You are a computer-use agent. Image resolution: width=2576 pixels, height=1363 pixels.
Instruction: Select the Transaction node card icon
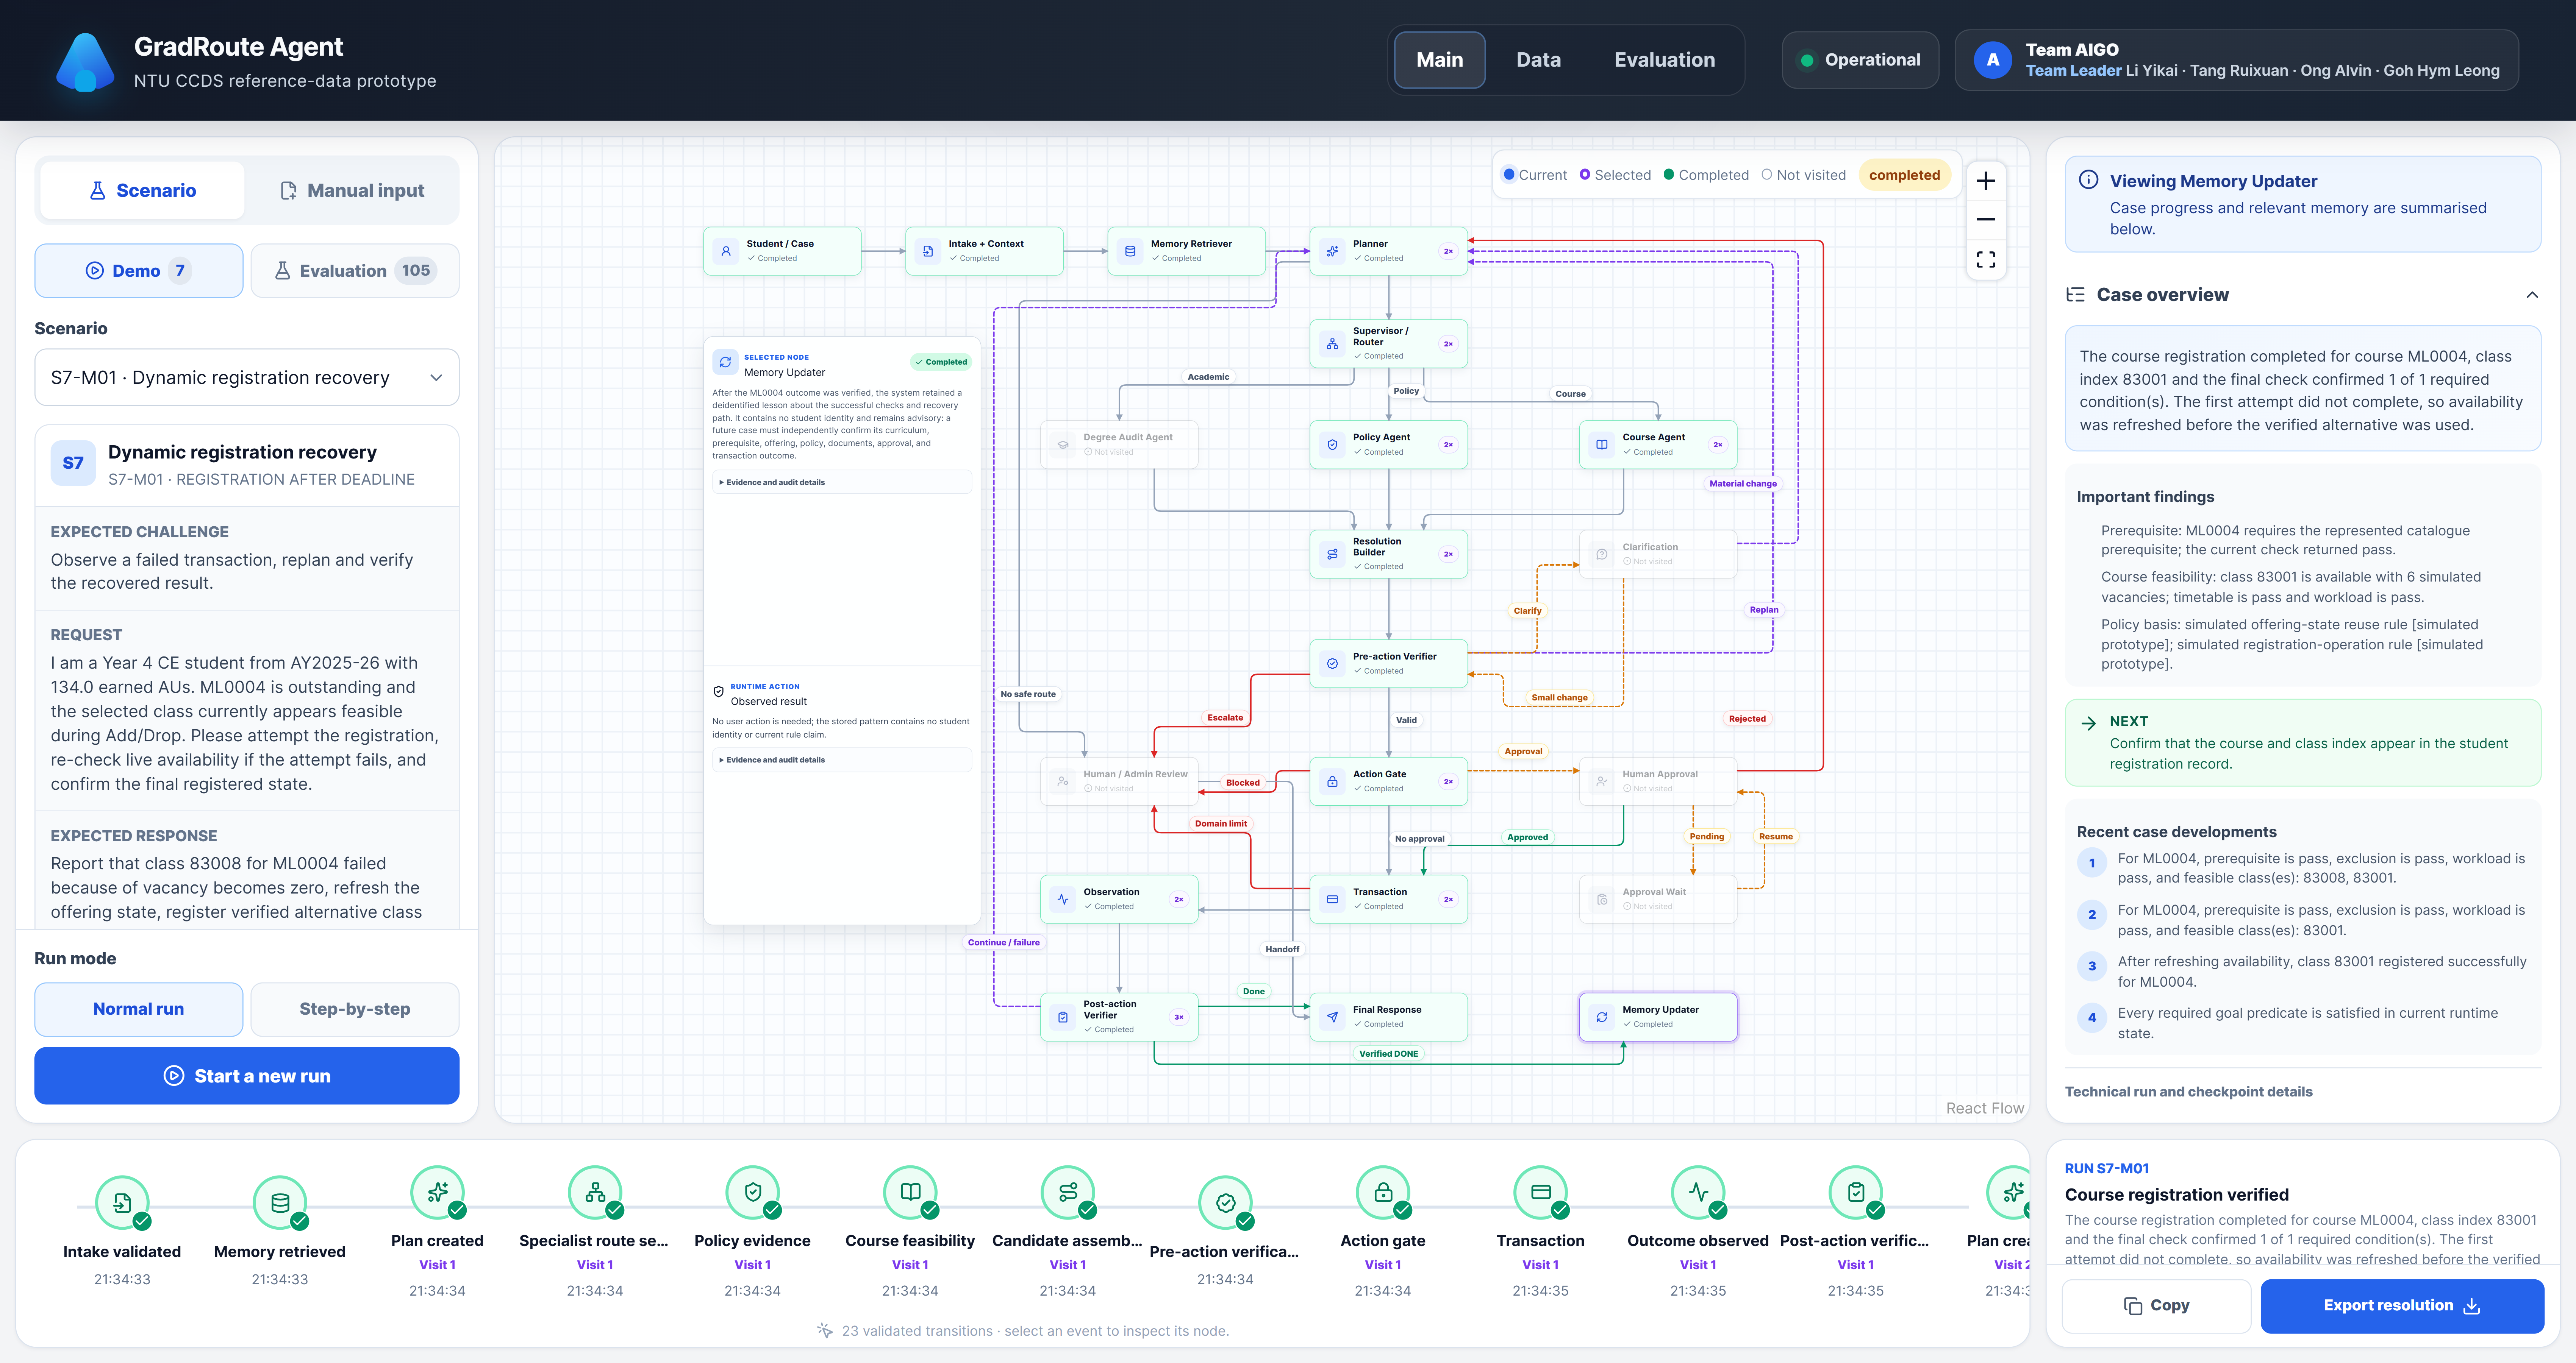tap(1332, 899)
